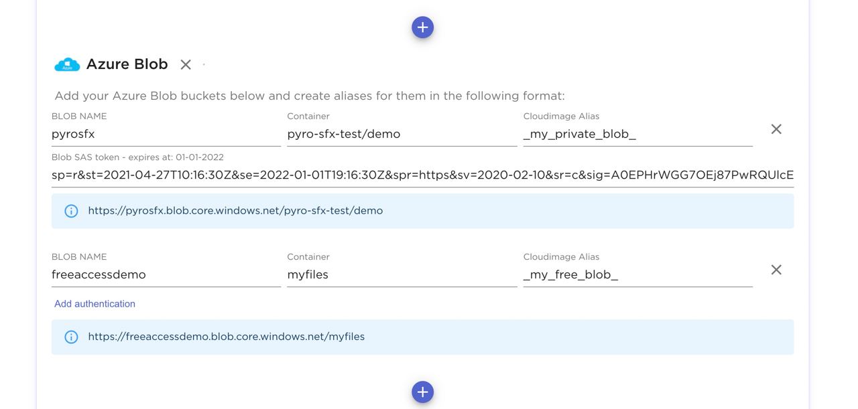Click the Blob SAS token expiry label
858x409 pixels.
[137, 157]
